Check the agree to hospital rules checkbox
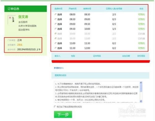Viewport: 155px width, 121px height. click(55, 106)
